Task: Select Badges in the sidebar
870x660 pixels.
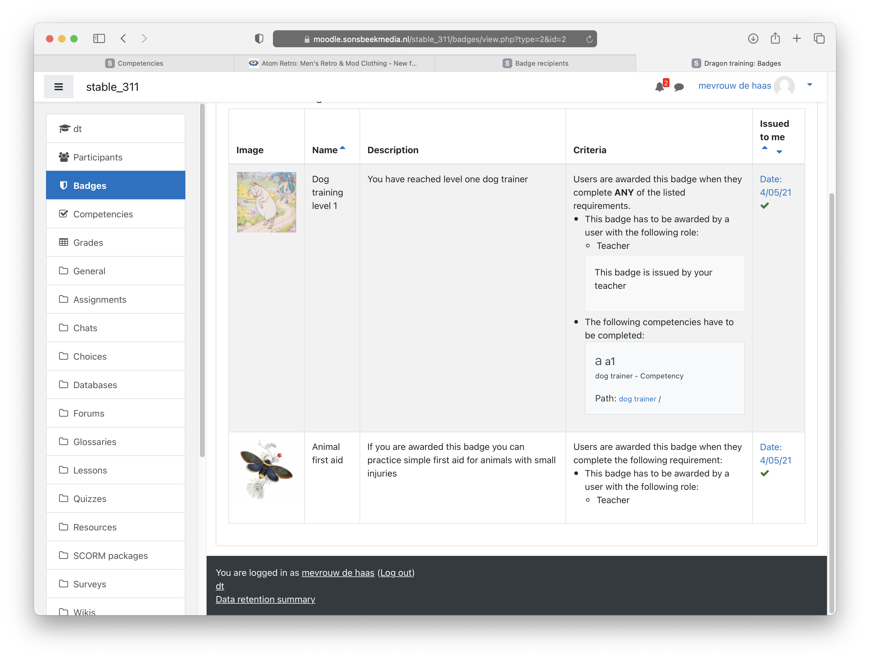Action: pyautogui.click(x=116, y=186)
